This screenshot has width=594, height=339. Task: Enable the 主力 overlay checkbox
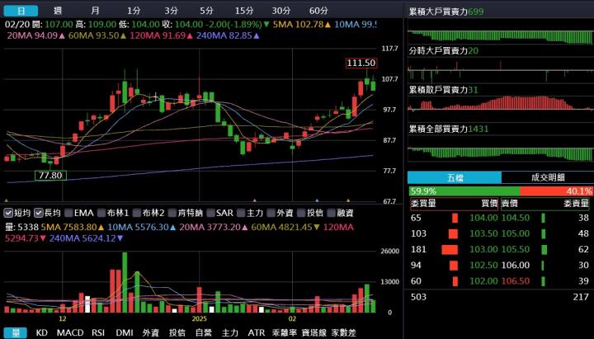click(x=241, y=213)
